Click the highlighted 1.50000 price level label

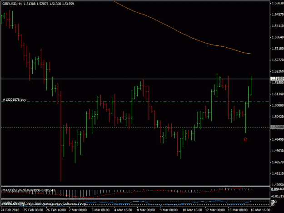(277, 127)
